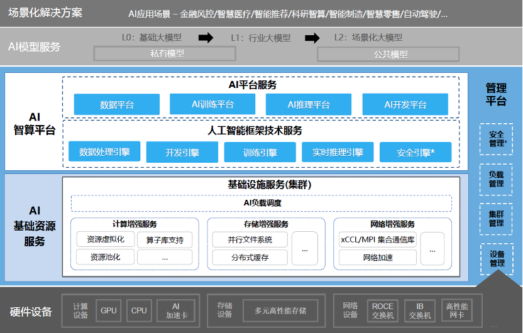The image size is (523, 333).
Task: Click the AI应用场景 description text
Action: [288, 14]
